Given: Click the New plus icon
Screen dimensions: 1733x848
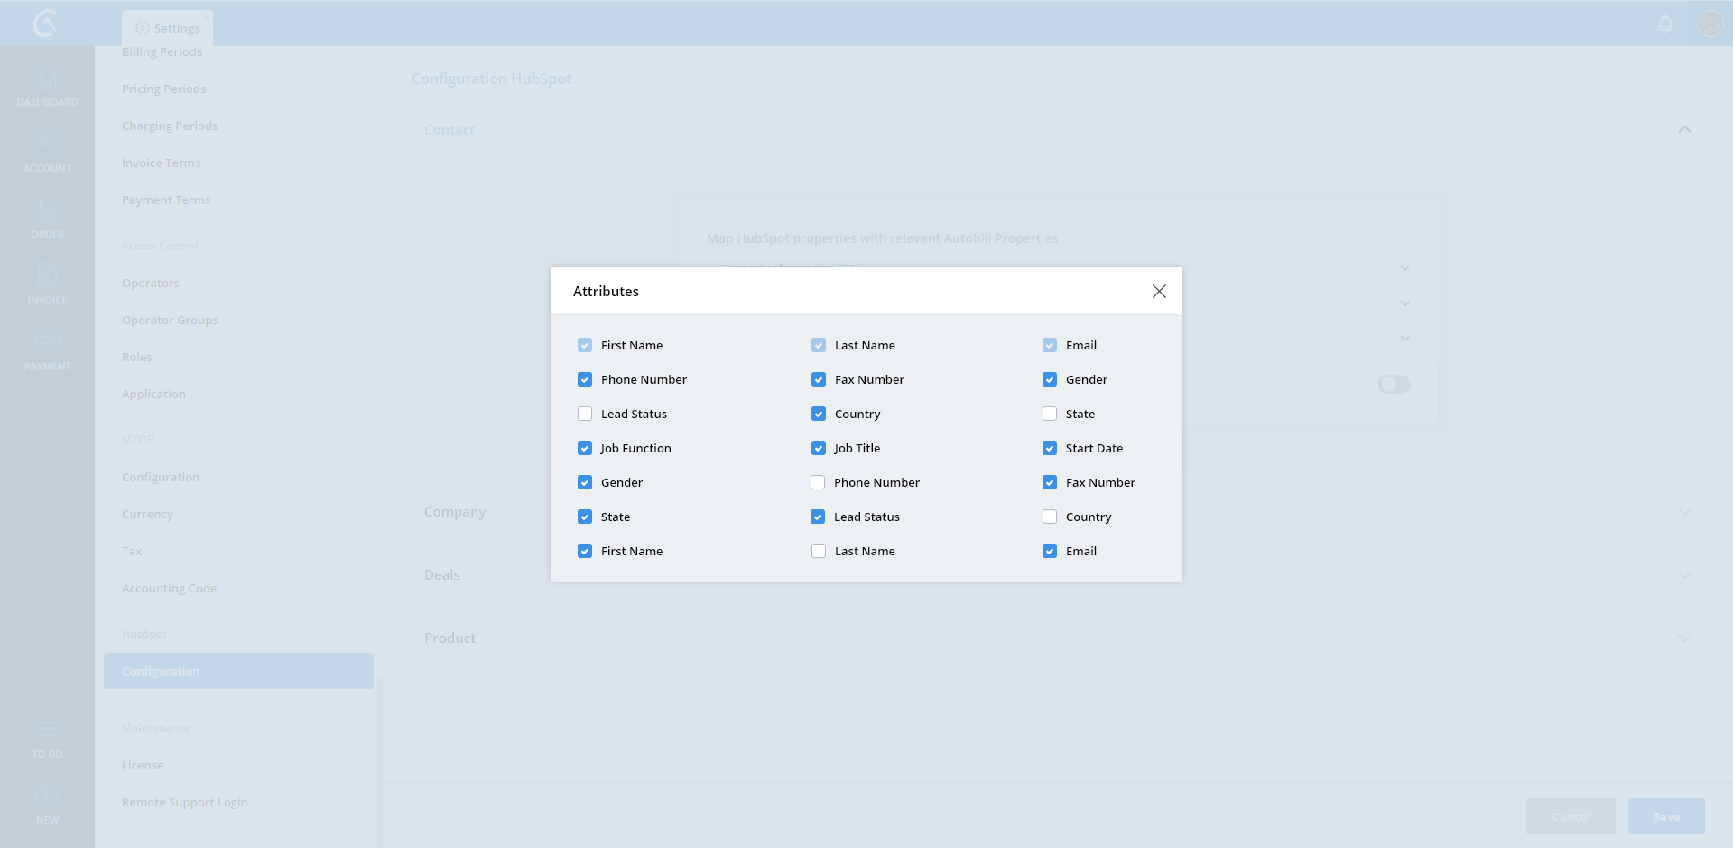Looking at the screenshot, I should pos(47,797).
